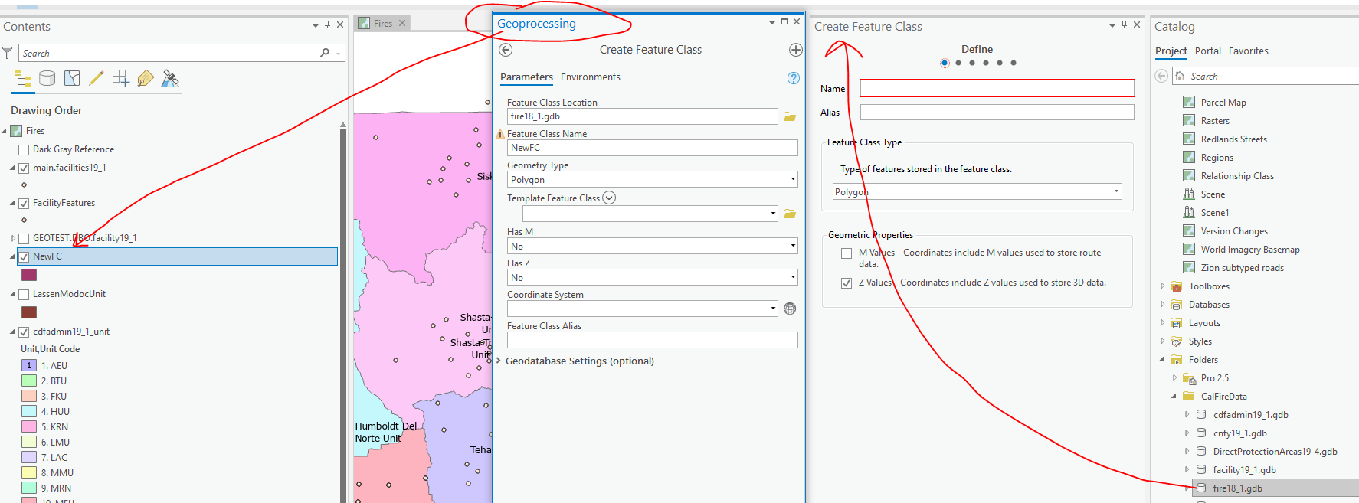Go back in the Geoprocessing pane
1359x503 pixels.
click(x=506, y=50)
